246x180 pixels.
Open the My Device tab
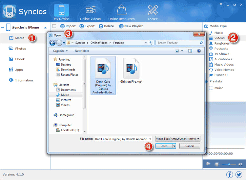point(62,12)
